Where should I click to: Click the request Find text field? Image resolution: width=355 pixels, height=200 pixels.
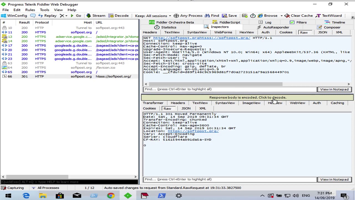tap(230, 89)
